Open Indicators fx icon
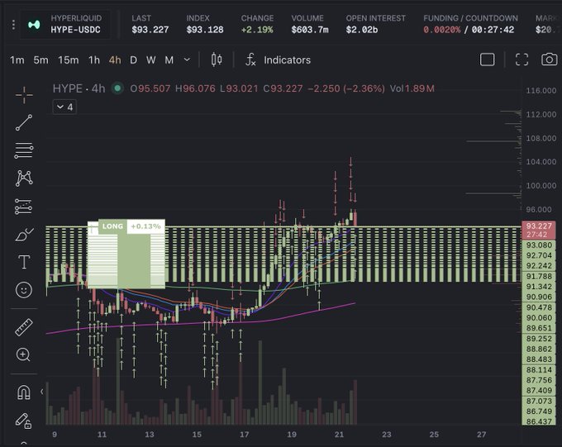 click(250, 59)
